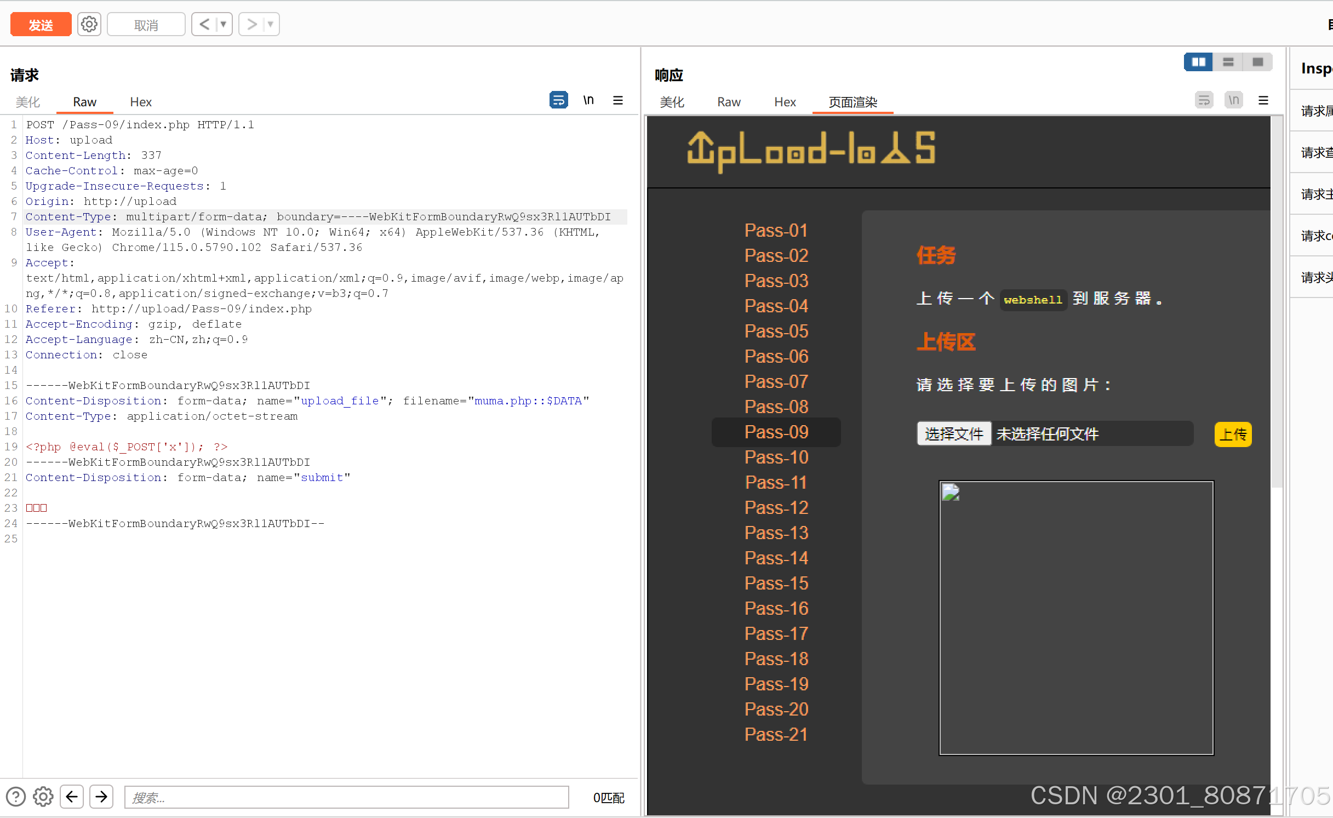
Task: Toggle the \n non-printable chars in request
Action: tap(588, 100)
